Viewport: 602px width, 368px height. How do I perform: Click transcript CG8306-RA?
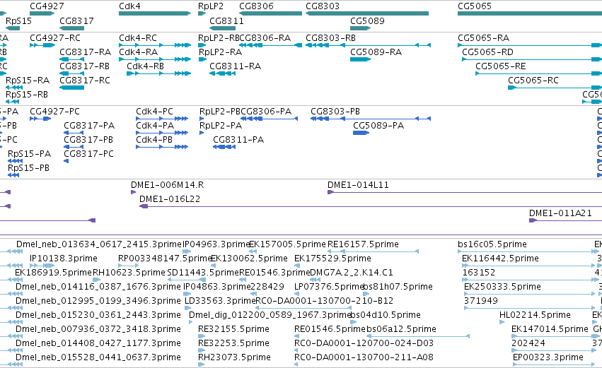[x=265, y=38]
